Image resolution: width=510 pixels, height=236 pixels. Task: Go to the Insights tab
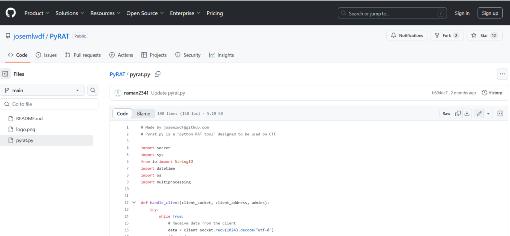[221, 55]
